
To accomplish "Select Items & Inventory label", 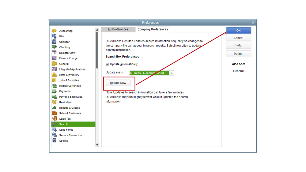I will pyautogui.click(x=69, y=75).
